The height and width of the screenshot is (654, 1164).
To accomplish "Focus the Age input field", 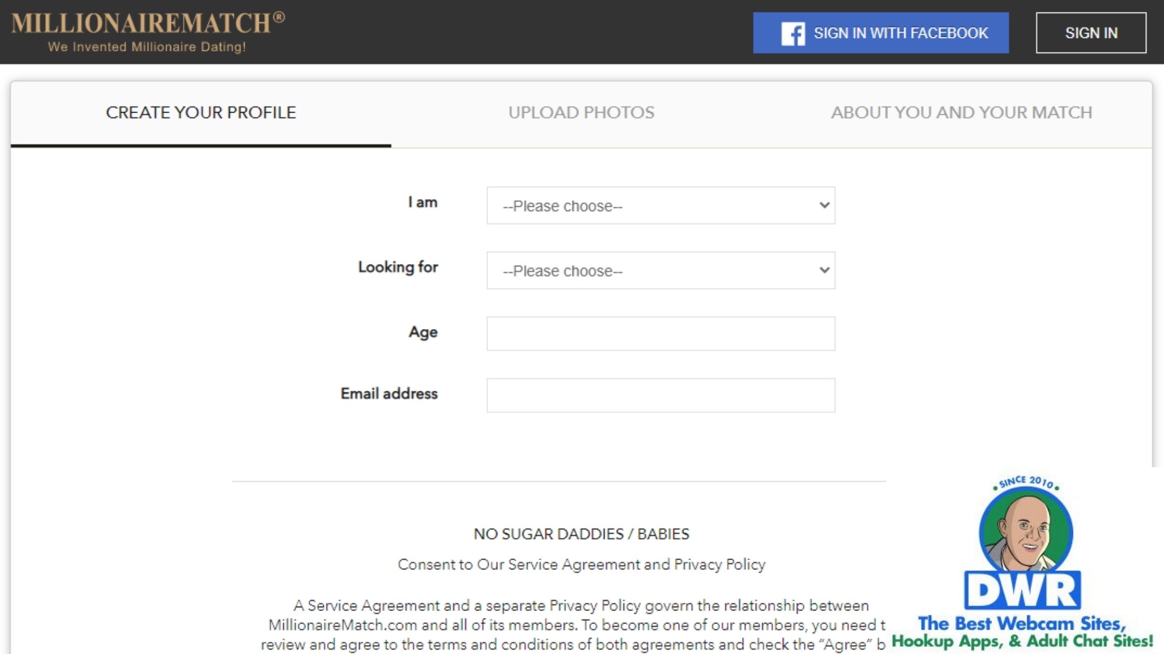I will [x=660, y=334].
